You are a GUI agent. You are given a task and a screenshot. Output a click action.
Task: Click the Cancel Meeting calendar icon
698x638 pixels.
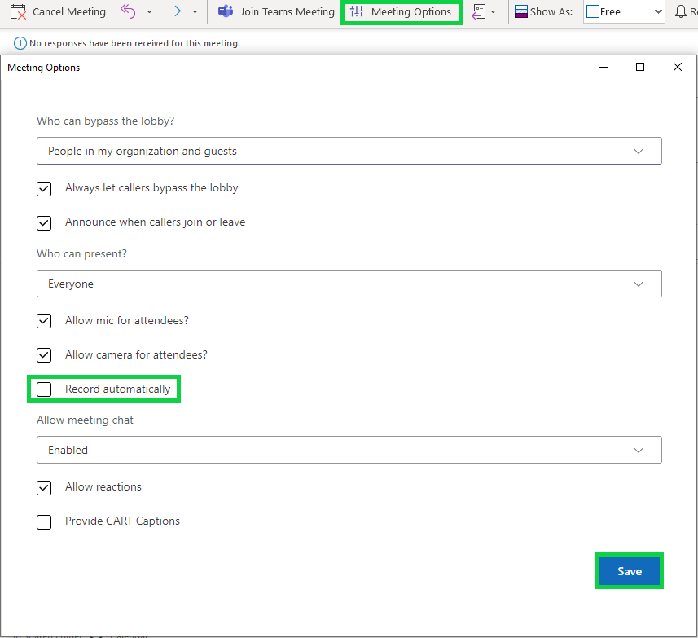(x=18, y=12)
